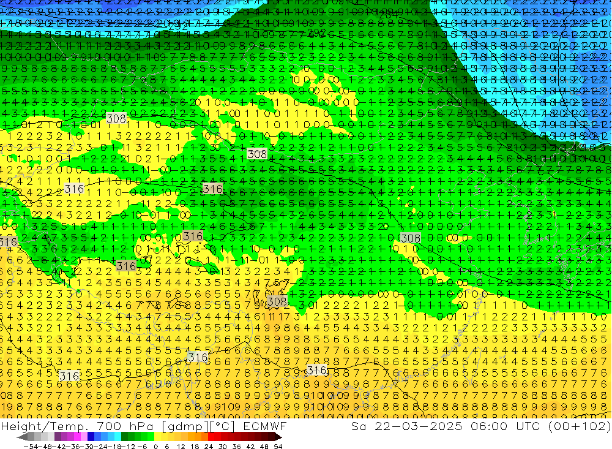
Task: Click the light pink swatch in the legend
Action: pos(84,437)
